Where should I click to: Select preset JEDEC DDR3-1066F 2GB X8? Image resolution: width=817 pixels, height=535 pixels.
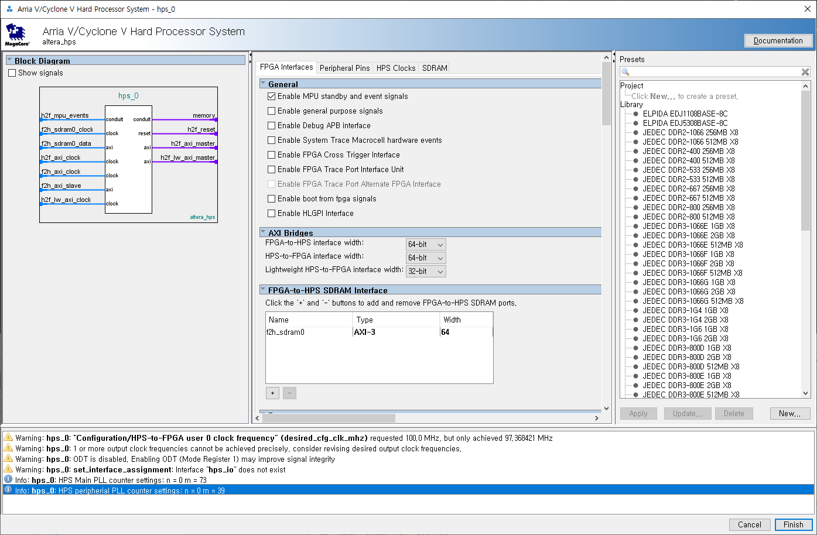pyautogui.click(x=688, y=263)
